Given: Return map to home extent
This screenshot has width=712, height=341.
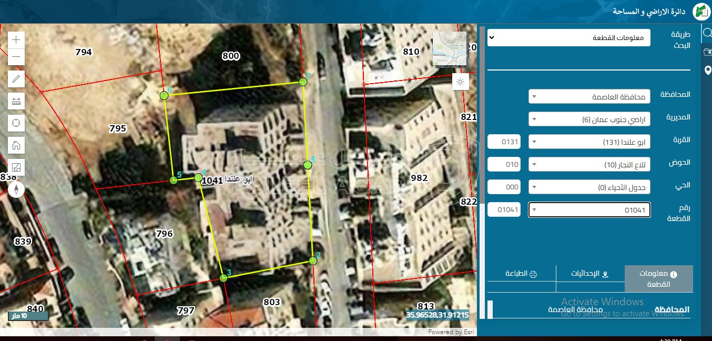Looking at the screenshot, I should coord(16,145).
